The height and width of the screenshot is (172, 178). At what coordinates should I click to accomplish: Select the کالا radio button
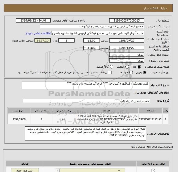pyautogui.click(x=139, y=67)
